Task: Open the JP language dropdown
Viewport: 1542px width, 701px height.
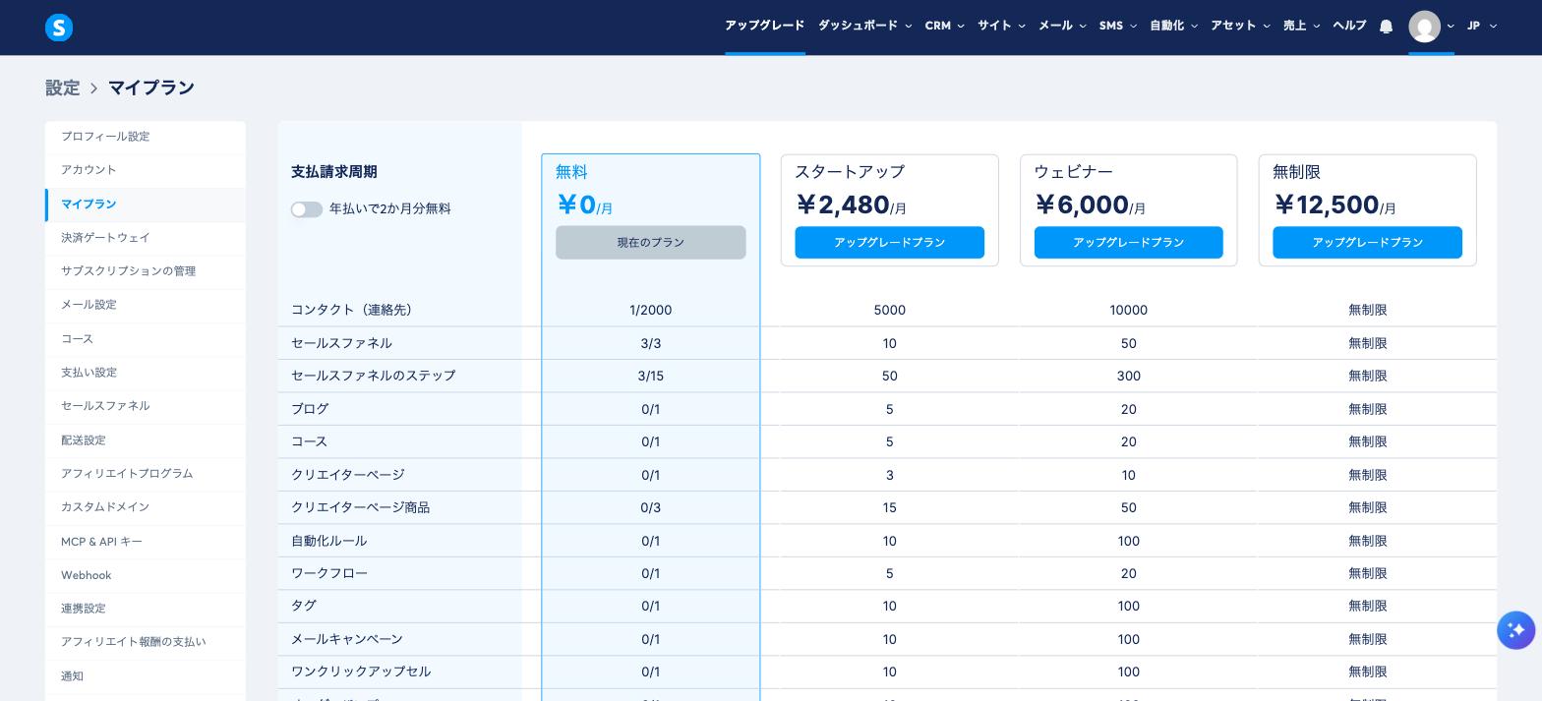Action: pos(1482,26)
